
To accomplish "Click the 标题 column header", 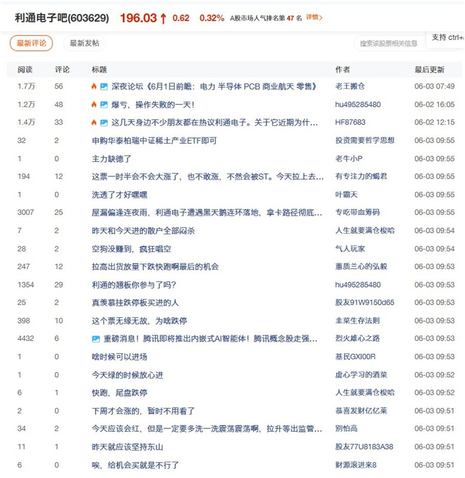I will 99,70.
